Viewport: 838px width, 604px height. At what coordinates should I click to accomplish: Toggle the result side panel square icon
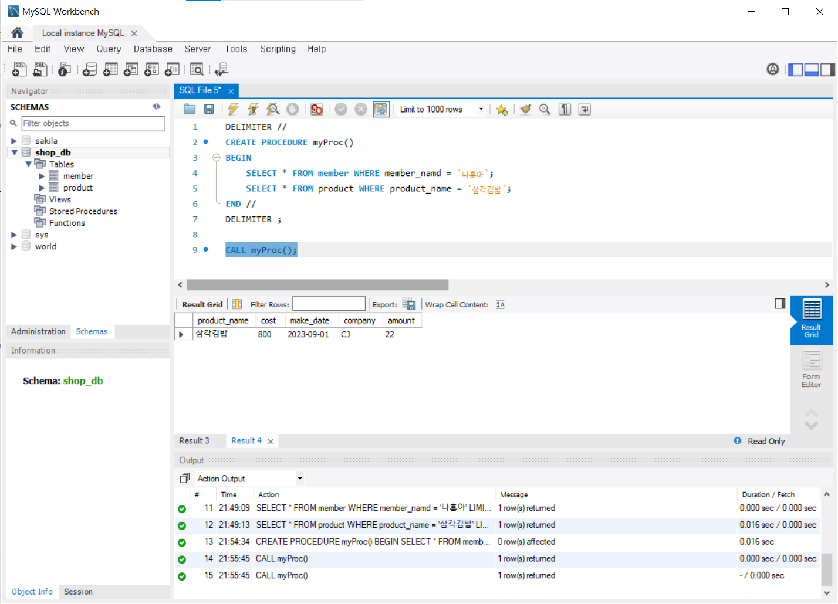click(x=780, y=304)
